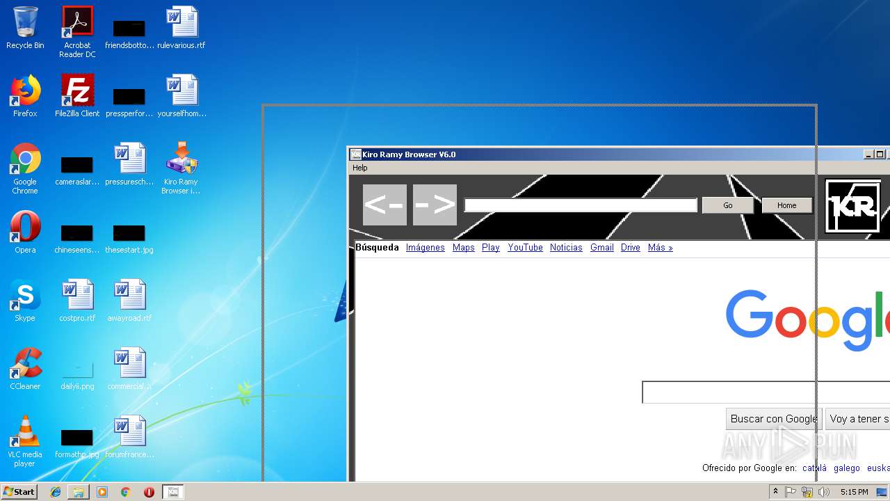Open Opera from the taskbar
This screenshot has width=890, height=501.
point(149,492)
